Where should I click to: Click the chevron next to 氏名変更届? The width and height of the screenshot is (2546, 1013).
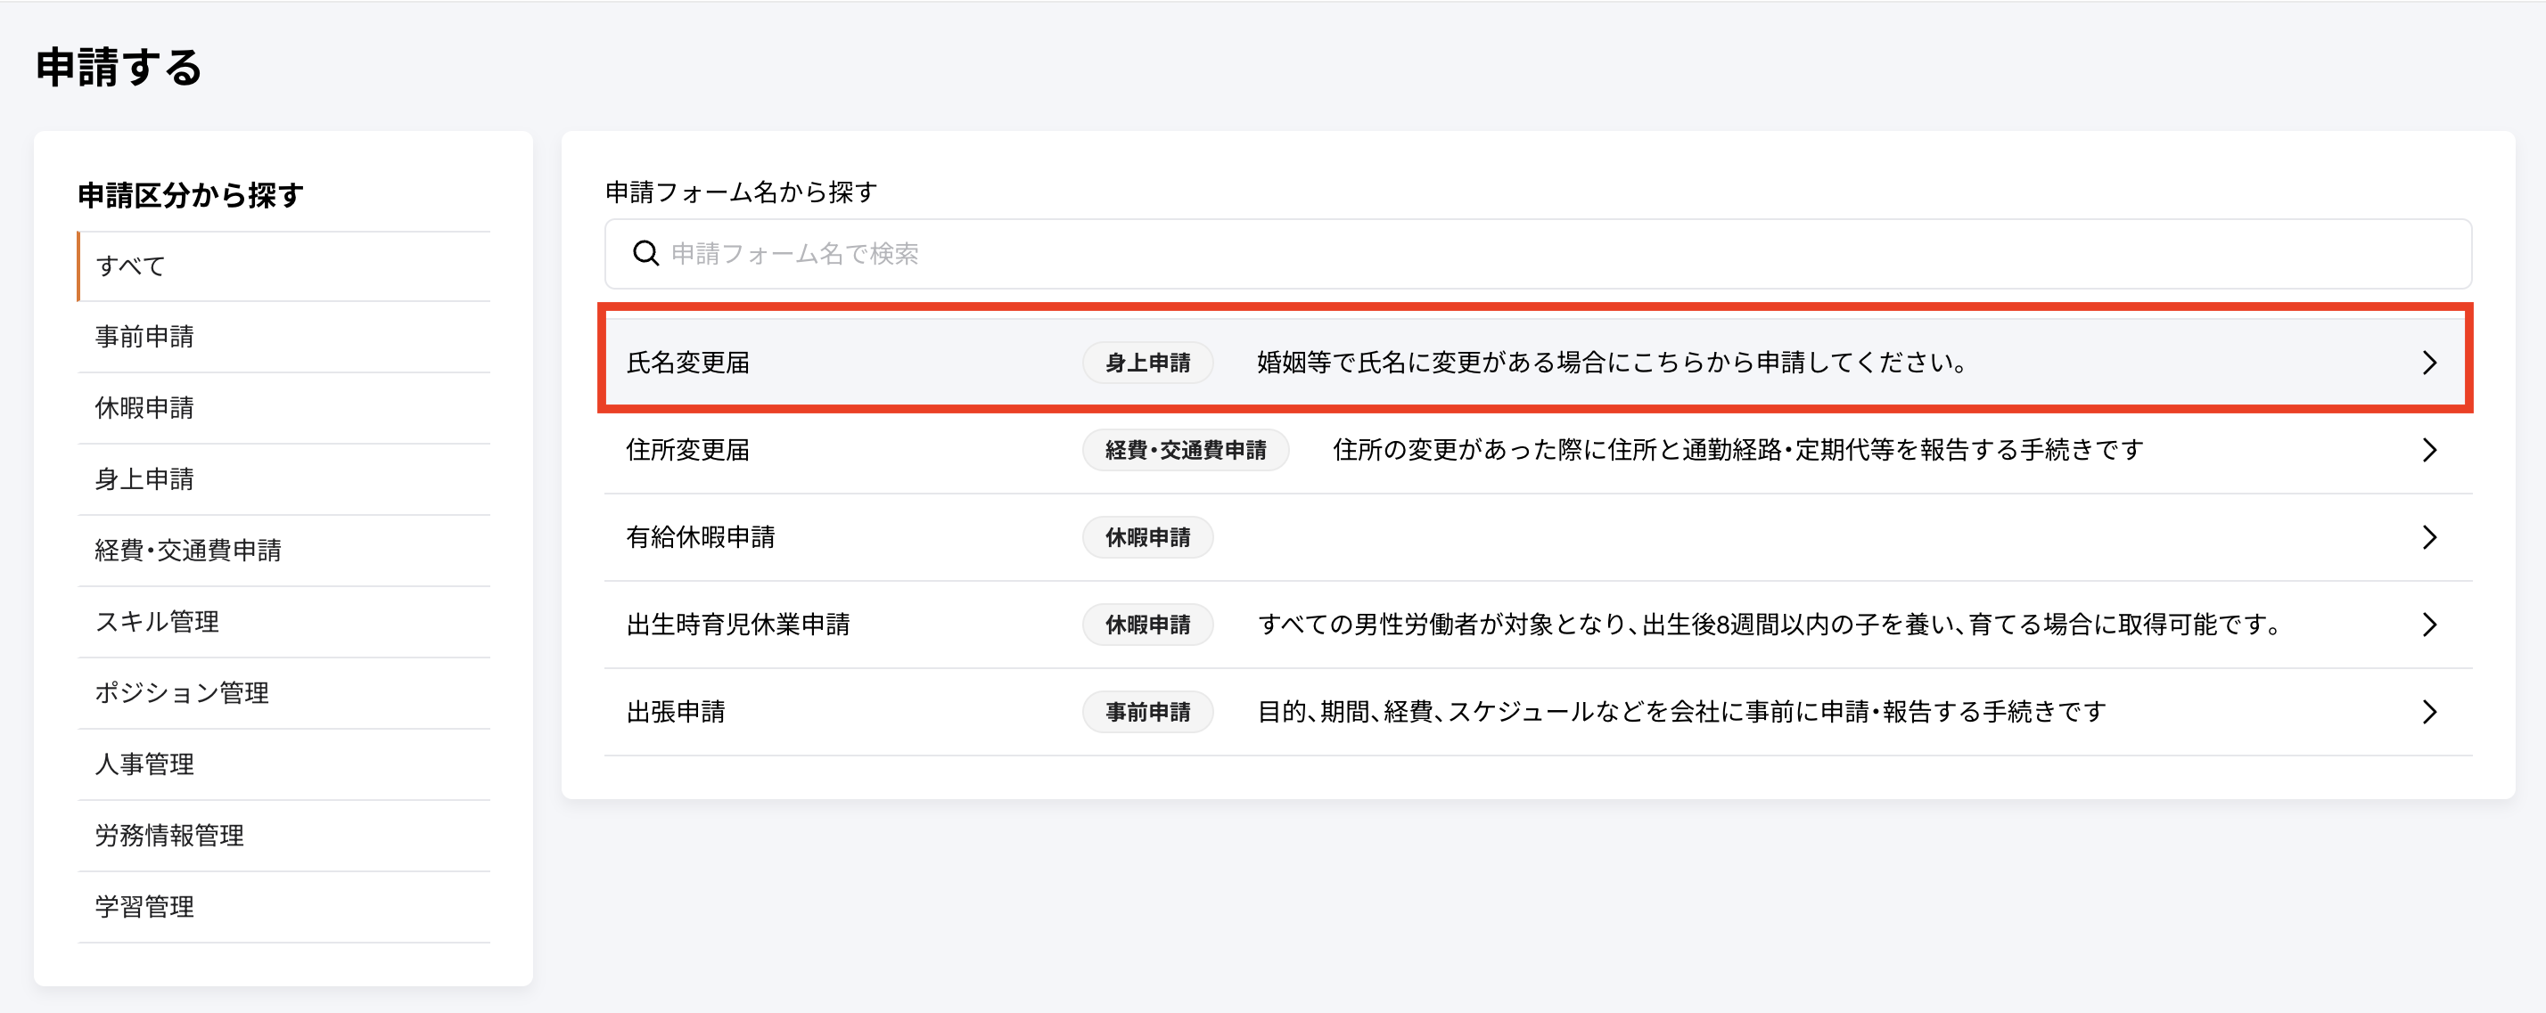[2431, 362]
